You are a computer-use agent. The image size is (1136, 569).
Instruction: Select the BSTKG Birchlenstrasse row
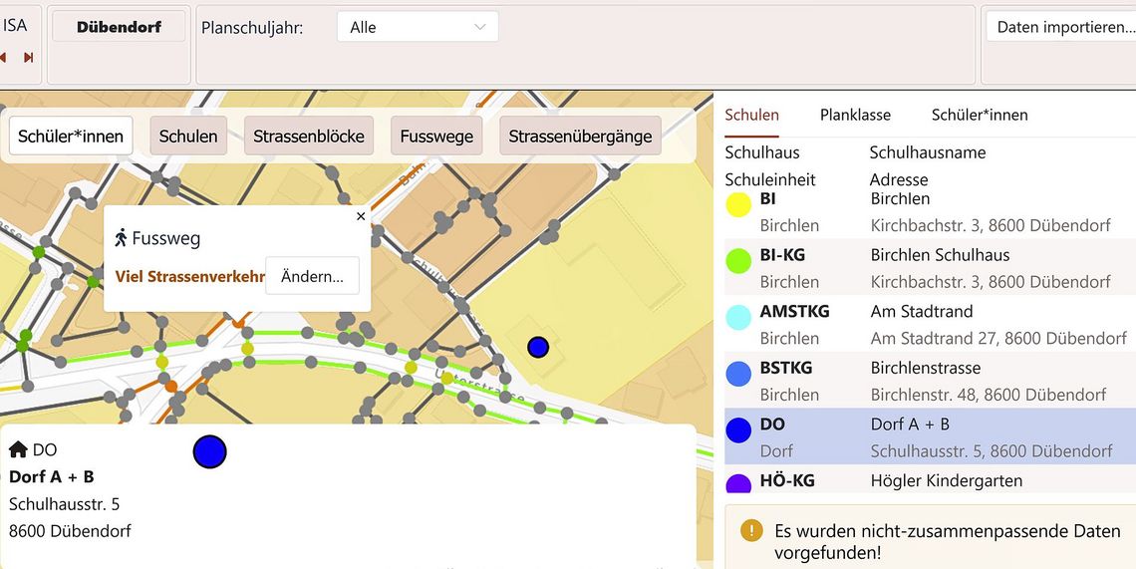click(931, 381)
